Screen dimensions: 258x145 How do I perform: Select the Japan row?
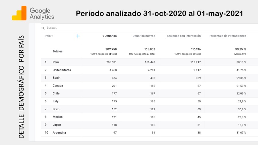click(57, 125)
